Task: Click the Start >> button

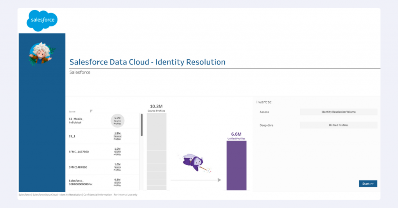Action: pos(368,184)
